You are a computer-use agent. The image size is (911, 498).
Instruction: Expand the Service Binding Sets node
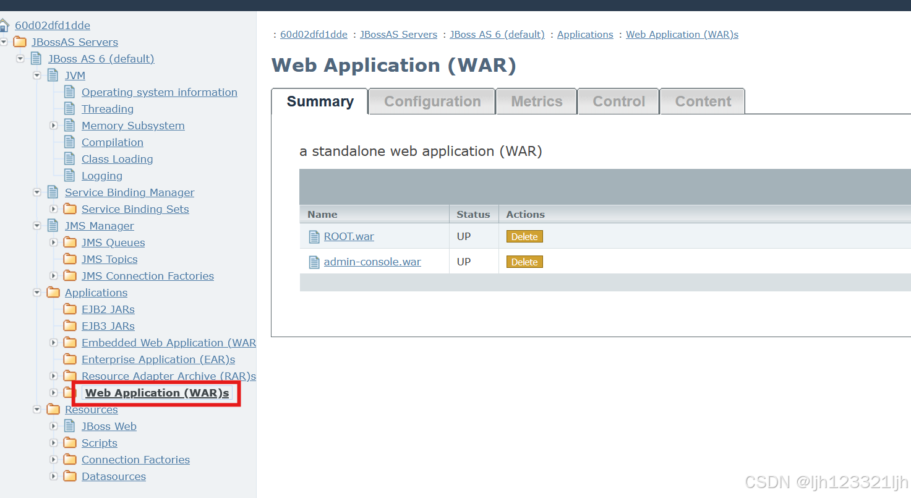54,209
